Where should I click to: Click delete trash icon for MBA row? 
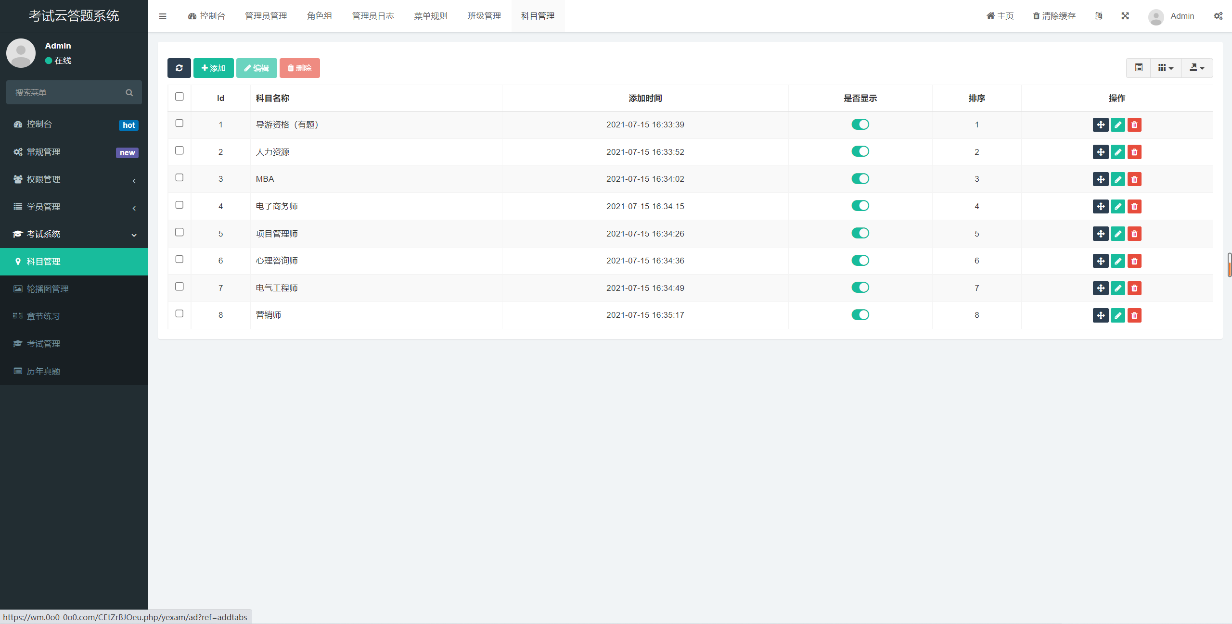coord(1134,179)
